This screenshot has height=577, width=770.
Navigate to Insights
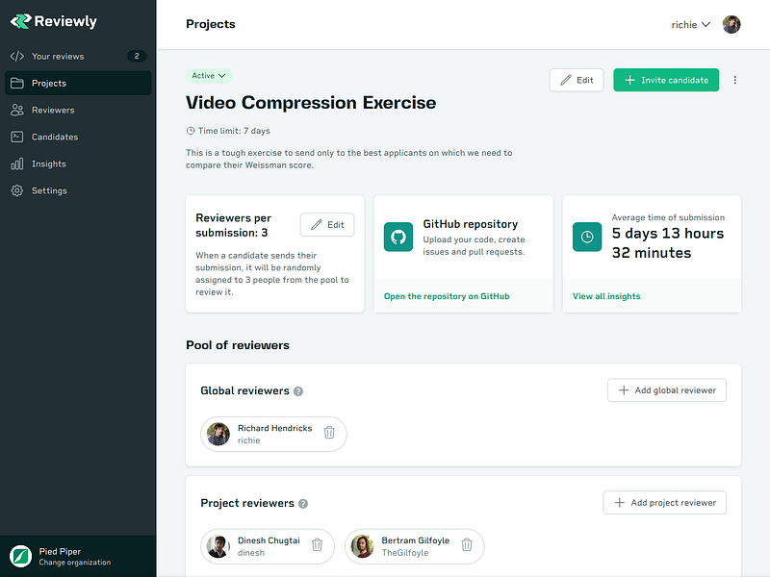tap(78, 163)
